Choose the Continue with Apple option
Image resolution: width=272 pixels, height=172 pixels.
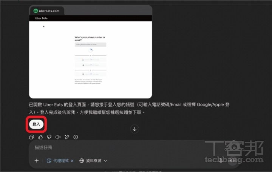(x=90, y=65)
